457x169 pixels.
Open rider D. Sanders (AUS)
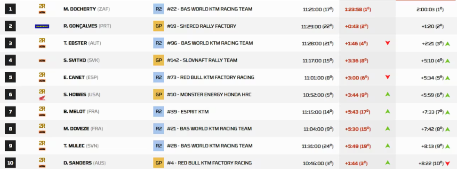(x=85, y=163)
